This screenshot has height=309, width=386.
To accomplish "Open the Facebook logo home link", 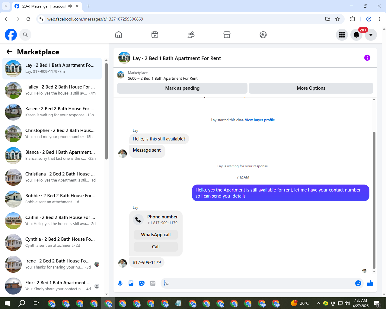I will (11, 35).
